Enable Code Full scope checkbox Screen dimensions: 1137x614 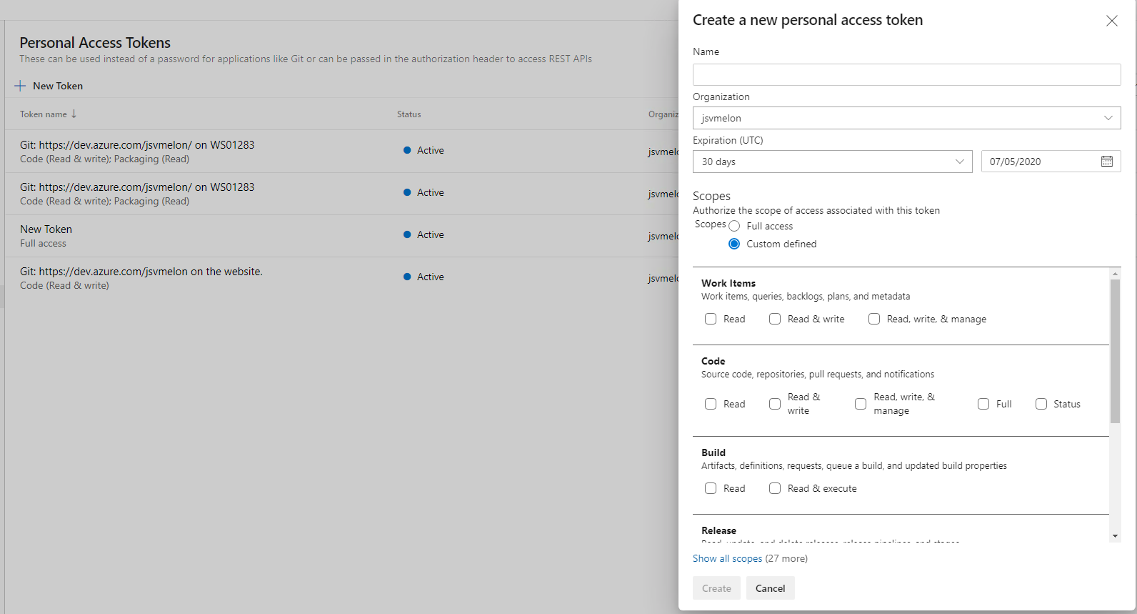click(983, 404)
